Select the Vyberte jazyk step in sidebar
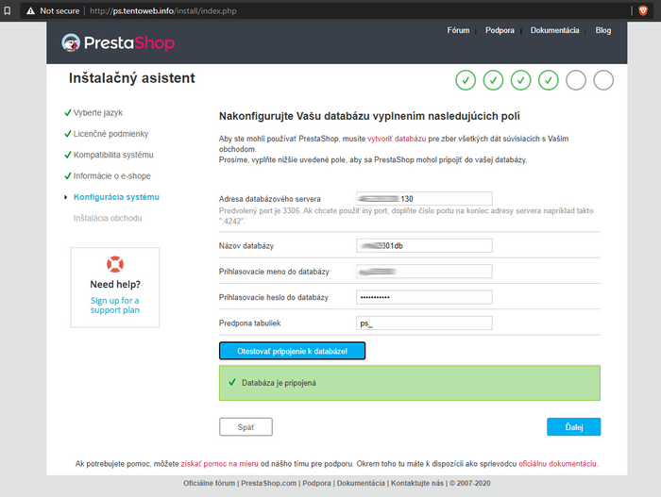Screen dimensions: 661x497 tap(98, 112)
